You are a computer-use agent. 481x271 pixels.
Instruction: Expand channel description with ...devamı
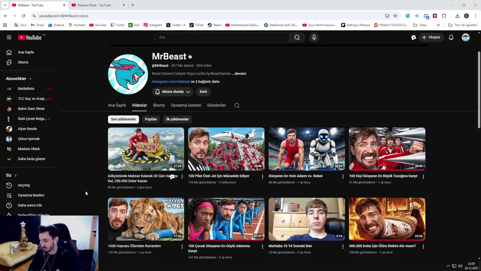[239, 74]
